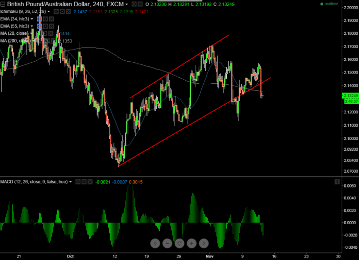359x260 pixels.
Task: Remove the EMA (55, hlc3) indicator
Action: (x=52, y=26)
